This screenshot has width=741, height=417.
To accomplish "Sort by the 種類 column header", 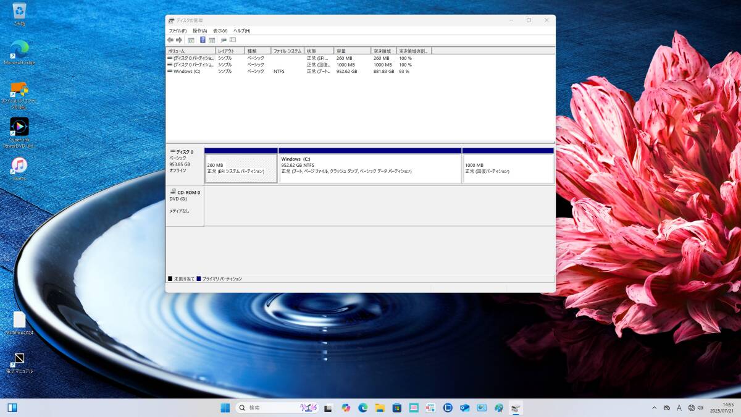I will pos(257,51).
